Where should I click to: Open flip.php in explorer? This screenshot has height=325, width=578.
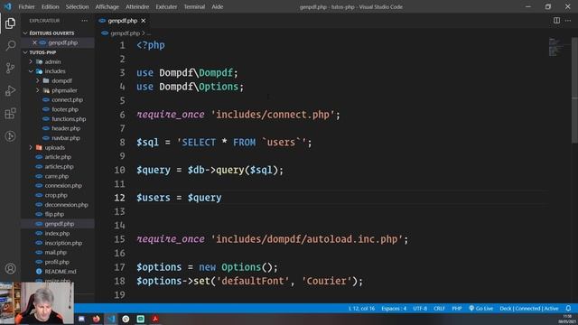pos(54,214)
